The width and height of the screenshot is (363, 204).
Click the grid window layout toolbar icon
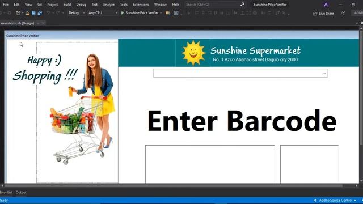coord(176,13)
